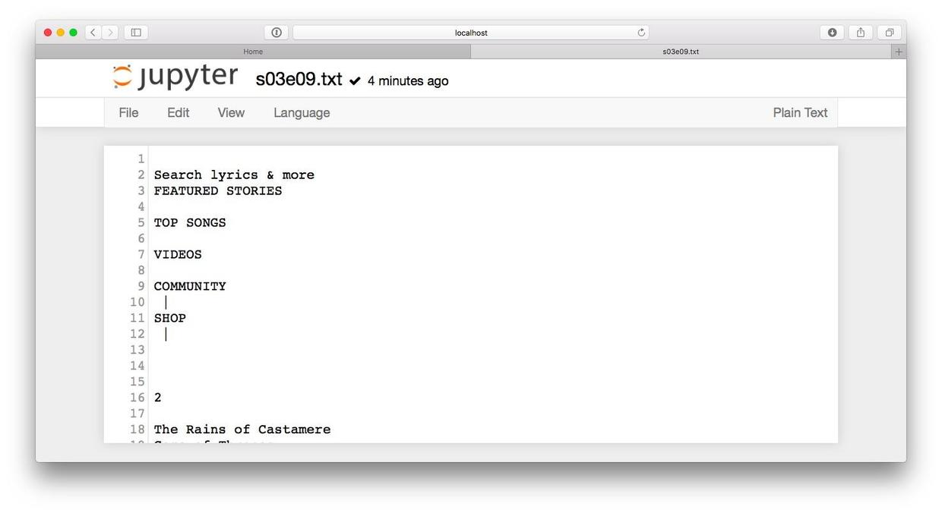Click the s03e09.txt filename to rename
Screen dimensions: 942x513
(x=299, y=80)
